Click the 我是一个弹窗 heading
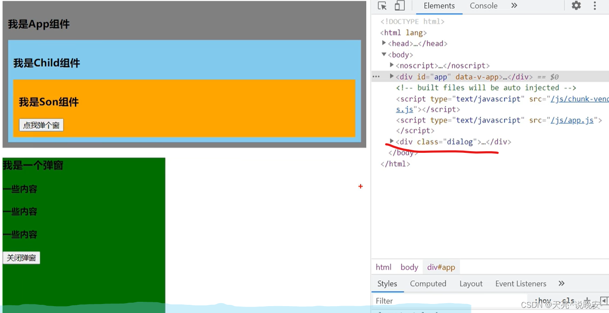Image resolution: width=609 pixels, height=313 pixels. 33,165
